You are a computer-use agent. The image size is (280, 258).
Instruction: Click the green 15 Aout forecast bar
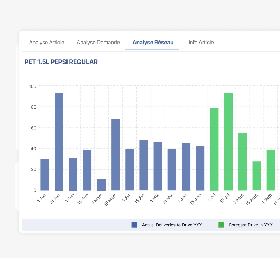(256, 176)
